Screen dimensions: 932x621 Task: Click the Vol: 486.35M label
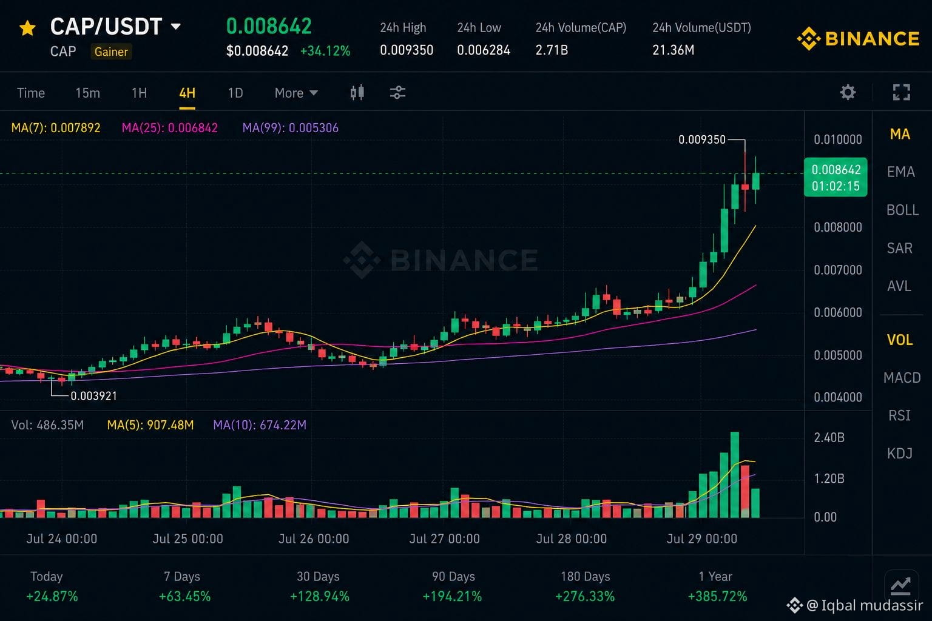47,425
